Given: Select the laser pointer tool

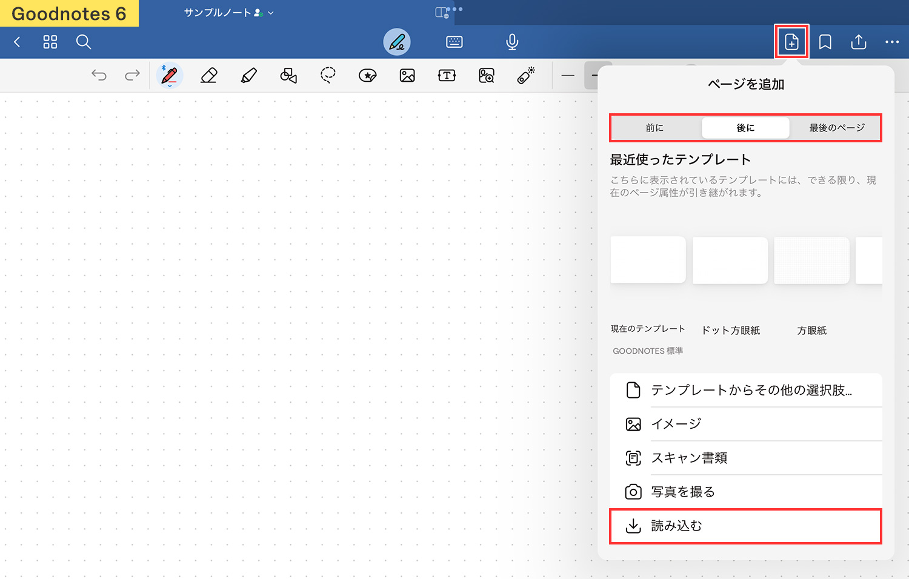Looking at the screenshot, I should 526,75.
